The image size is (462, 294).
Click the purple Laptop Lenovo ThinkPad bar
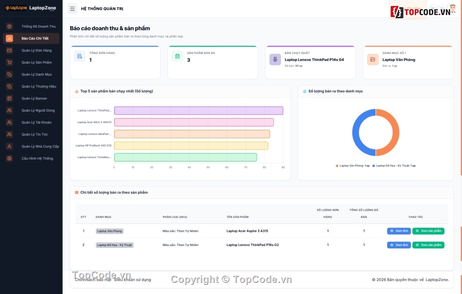click(198, 111)
